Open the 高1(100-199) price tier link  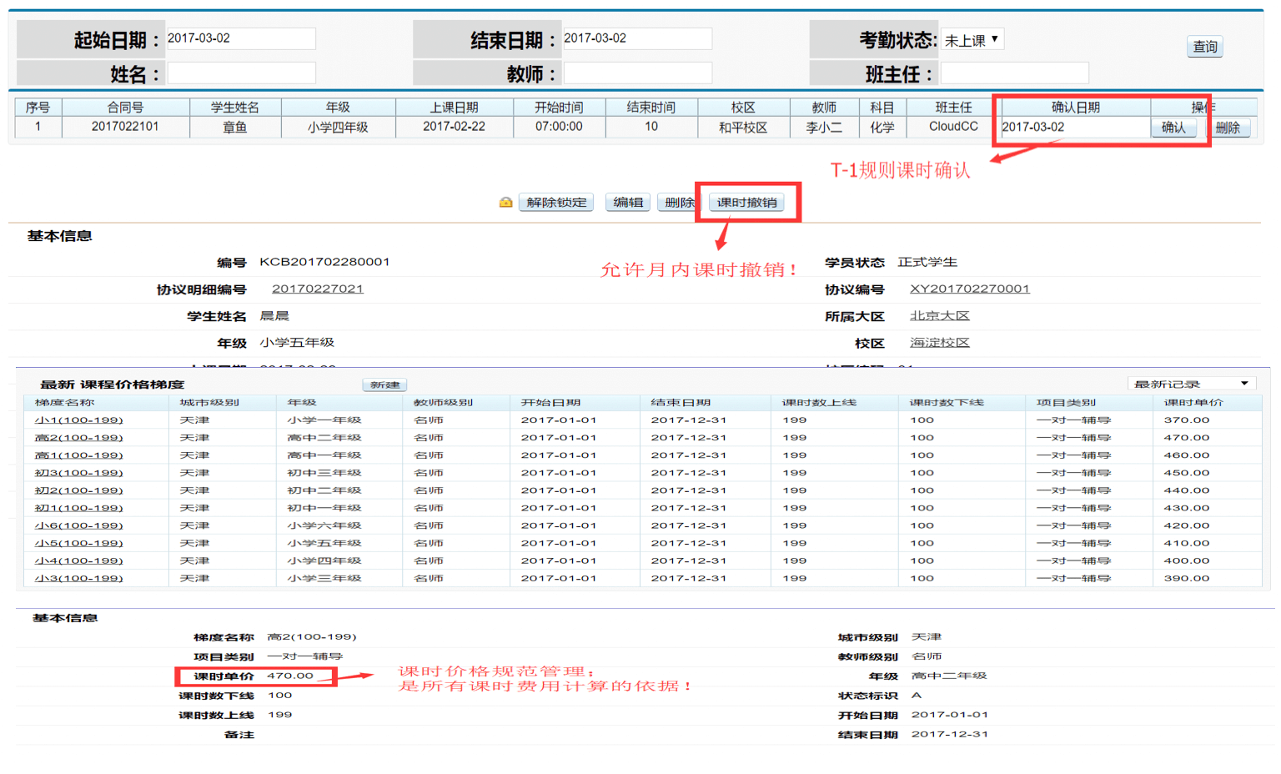(x=78, y=455)
